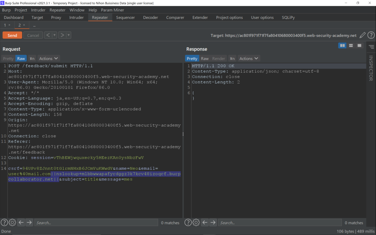Screen dimensions: 376x235
Task: Click the POST /feedback/submit request line
Action: click(x=50, y=66)
